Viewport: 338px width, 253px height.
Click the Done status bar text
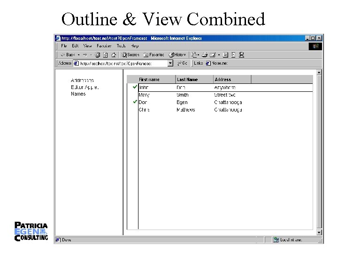[x=66, y=240]
